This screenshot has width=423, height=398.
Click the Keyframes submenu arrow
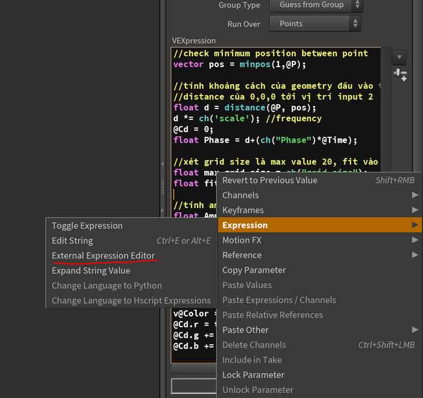[415, 210]
